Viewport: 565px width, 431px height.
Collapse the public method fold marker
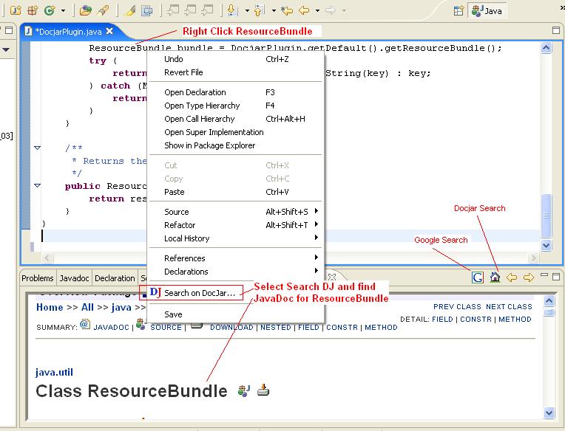point(37,185)
